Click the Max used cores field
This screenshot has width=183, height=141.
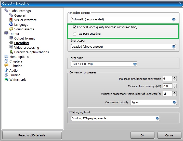(x=168, y=94)
